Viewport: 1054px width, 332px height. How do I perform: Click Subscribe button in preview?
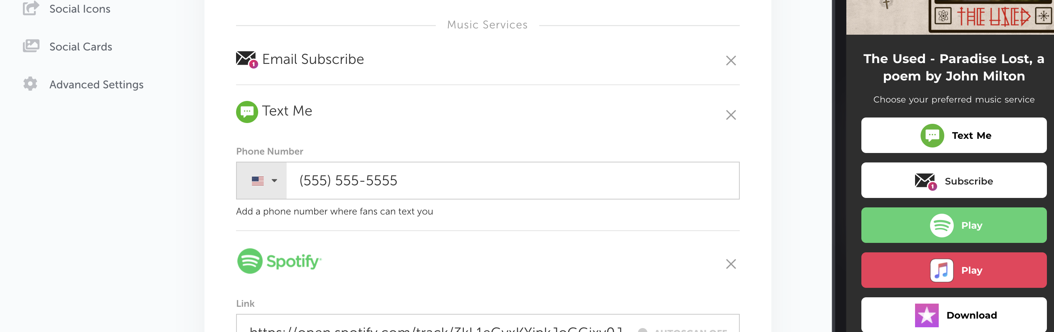[953, 180]
